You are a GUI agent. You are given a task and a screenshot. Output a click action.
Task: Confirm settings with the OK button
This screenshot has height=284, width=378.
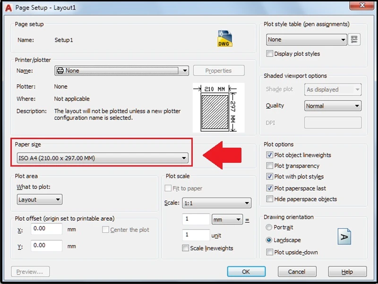(246, 272)
